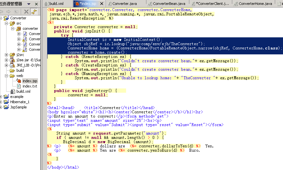The height and width of the screenshot is (170, 283).
Task: Collapse the web folder node
Action: tap(6, 76)
